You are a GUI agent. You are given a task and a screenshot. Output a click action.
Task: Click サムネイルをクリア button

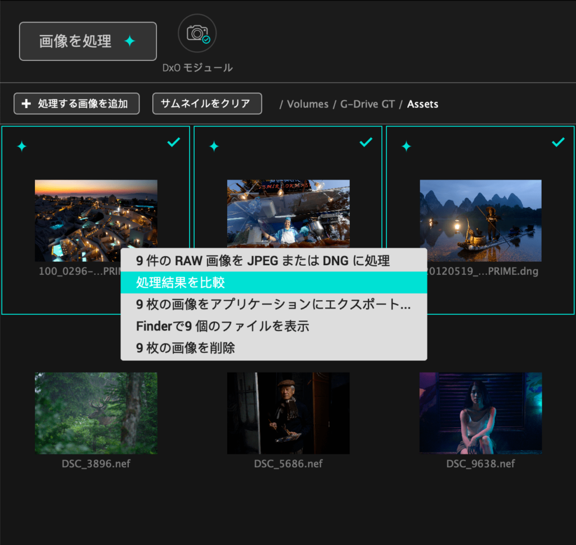tap(207, 104)
